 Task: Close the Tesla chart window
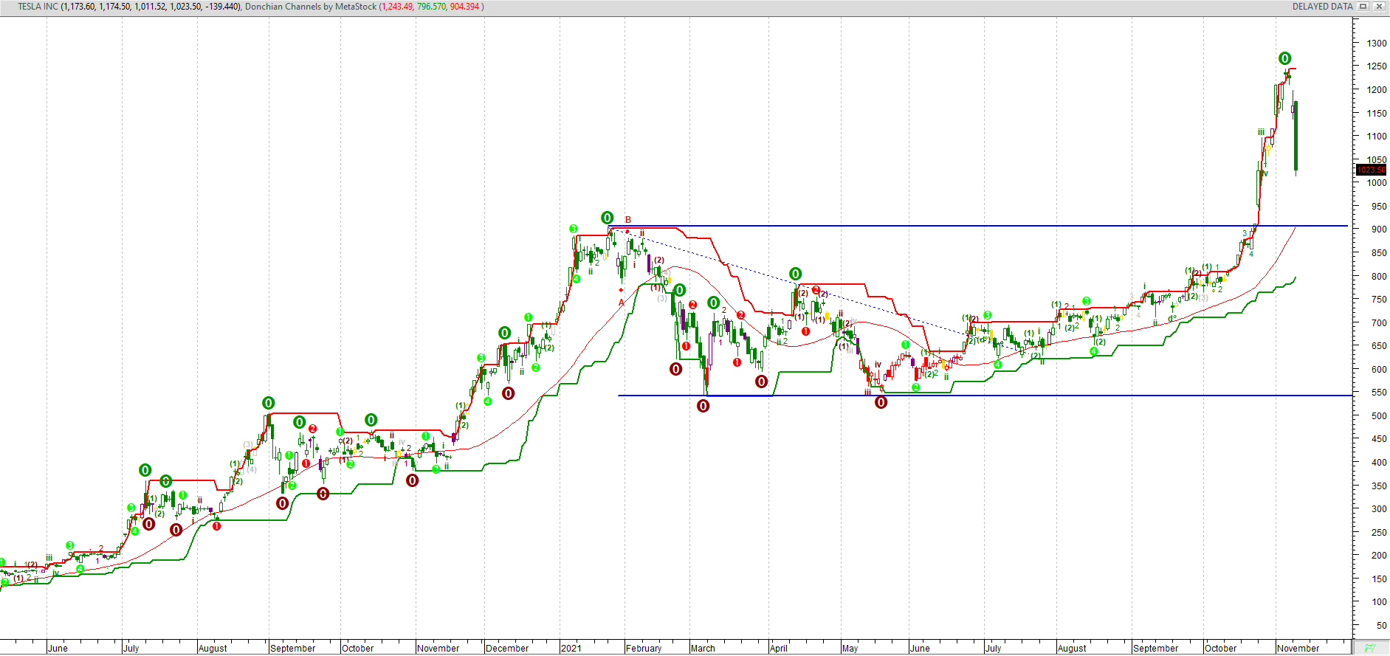click(x=1378, y=7)
